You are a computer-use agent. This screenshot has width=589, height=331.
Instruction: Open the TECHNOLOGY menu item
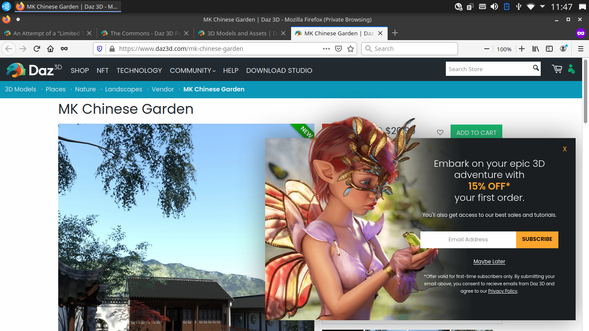[x=139, y=70]
